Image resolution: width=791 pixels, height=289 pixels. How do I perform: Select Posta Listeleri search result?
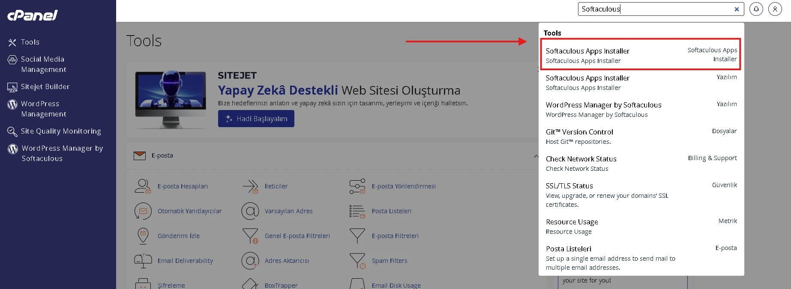click(x=641, y=257)
